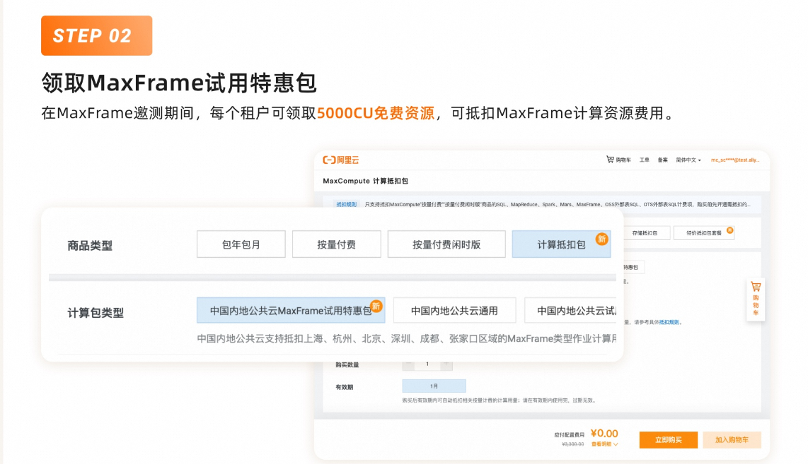Open the 抵扣规则 link
This screenshot has height=464, width=808.
346,204
